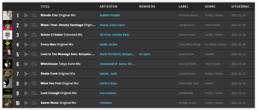Click Sweet Music cover art thumbnail
This screenshot has height=110, width=257.
(x=8, y=103)
